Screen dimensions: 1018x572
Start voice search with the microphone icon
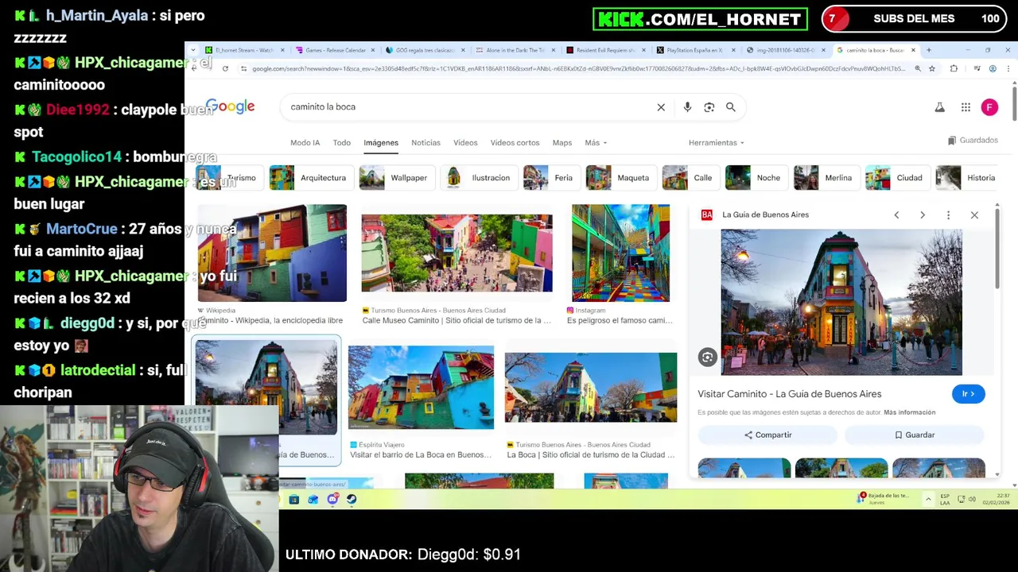687,107
